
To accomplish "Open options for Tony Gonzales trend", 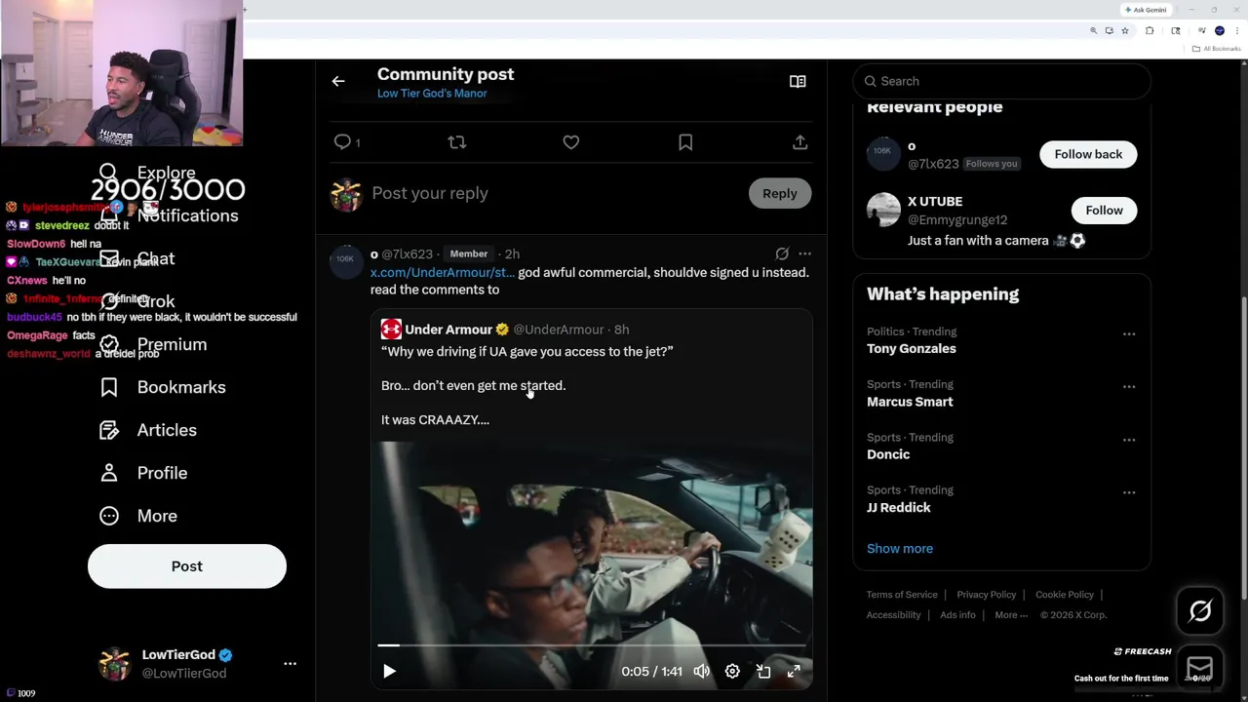I will pos(1129,333).
